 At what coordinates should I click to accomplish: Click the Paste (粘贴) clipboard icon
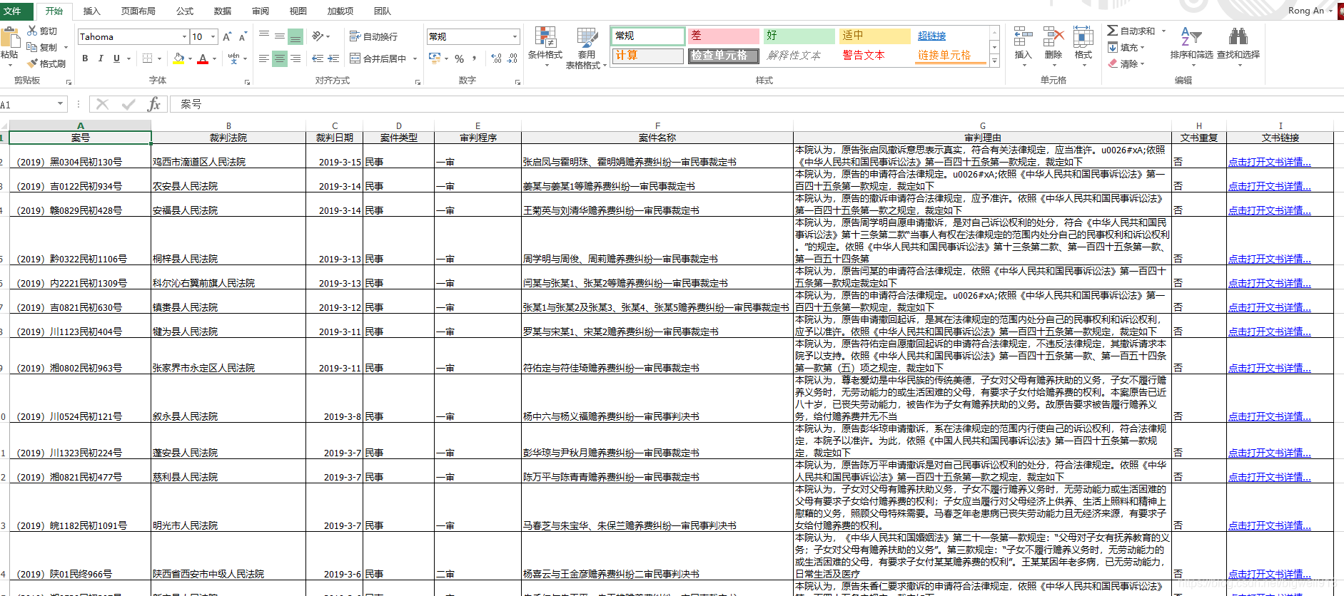(x=10, y=38)
